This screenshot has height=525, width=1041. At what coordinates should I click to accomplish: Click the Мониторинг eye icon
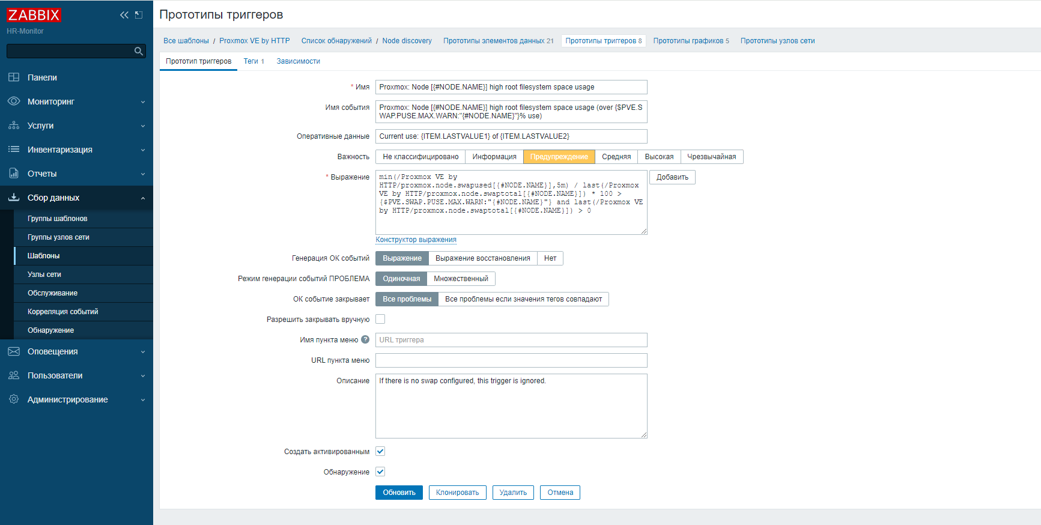pos(14,102)
